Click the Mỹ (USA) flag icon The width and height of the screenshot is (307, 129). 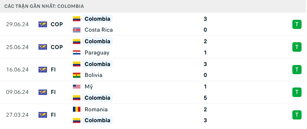[x=77, y=86]
